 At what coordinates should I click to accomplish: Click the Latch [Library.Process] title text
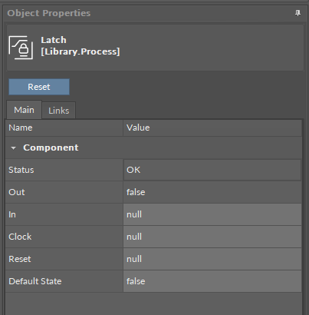pos(81,46)
